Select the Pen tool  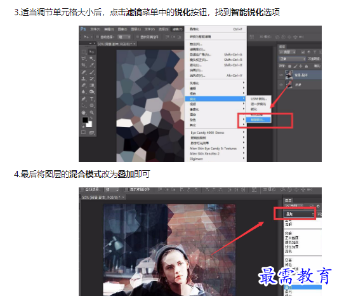coord(84,99)
